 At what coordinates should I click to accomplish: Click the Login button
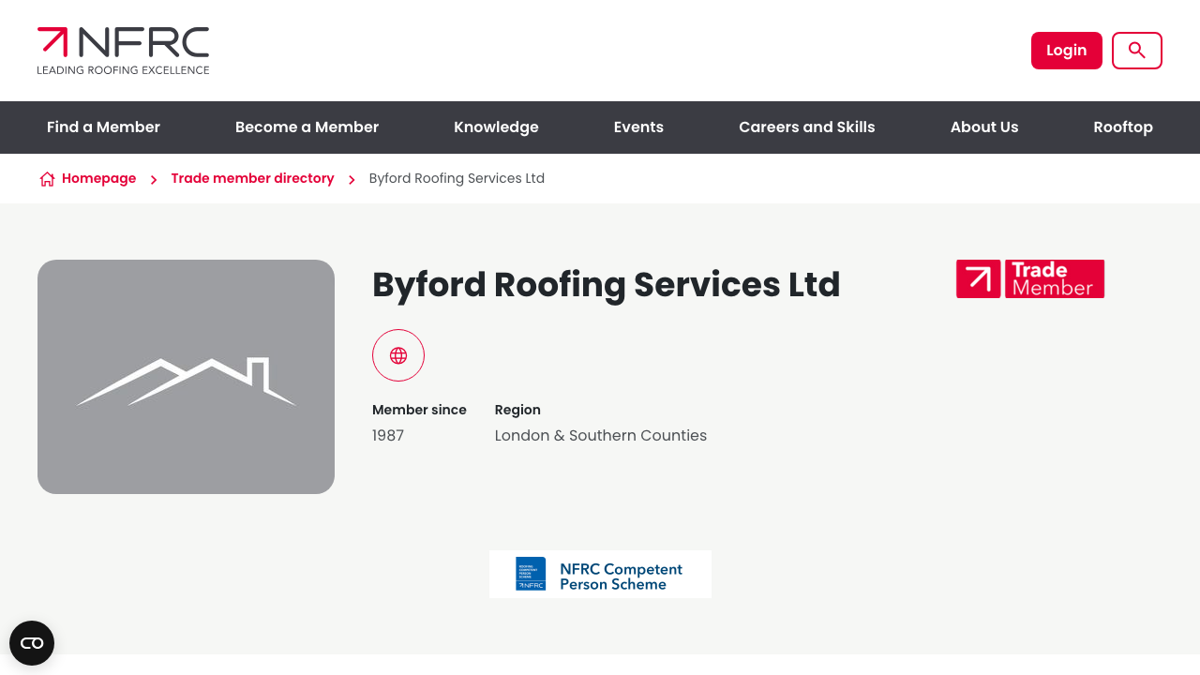click(1067, 50)
